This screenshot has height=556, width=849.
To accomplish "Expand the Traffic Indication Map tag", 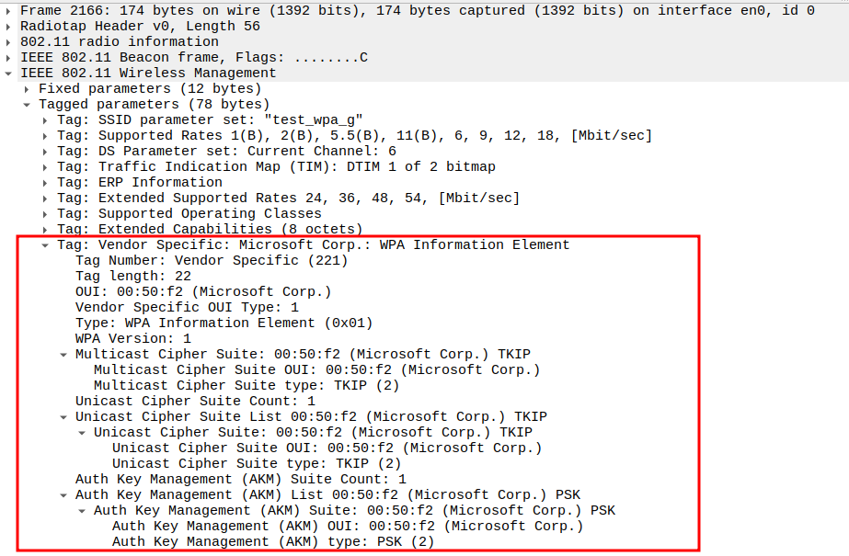I will [x=46, y=166].
